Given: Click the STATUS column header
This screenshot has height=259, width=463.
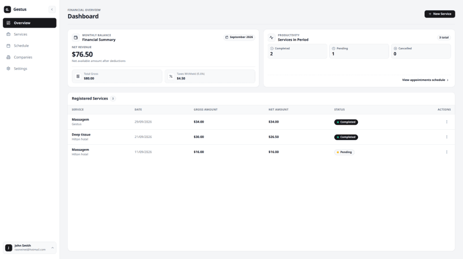Looking at the screenshot, I should (x=339, y=109).
